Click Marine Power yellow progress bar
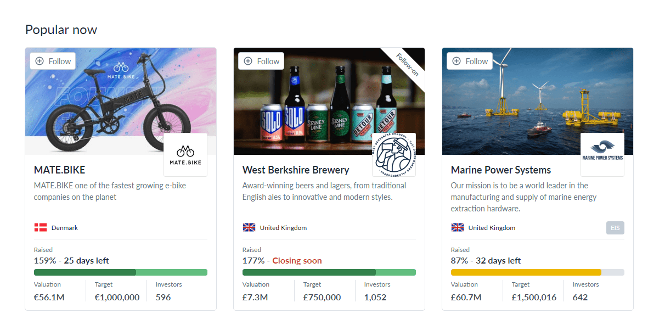This screenshot has width=648, height=319. click(x=538, y=272)
